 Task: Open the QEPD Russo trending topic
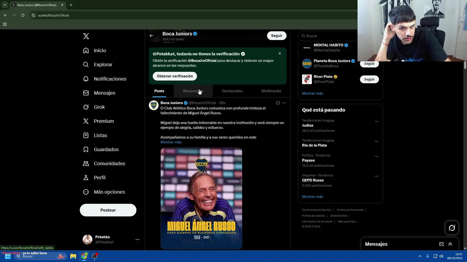click(313, 180)
